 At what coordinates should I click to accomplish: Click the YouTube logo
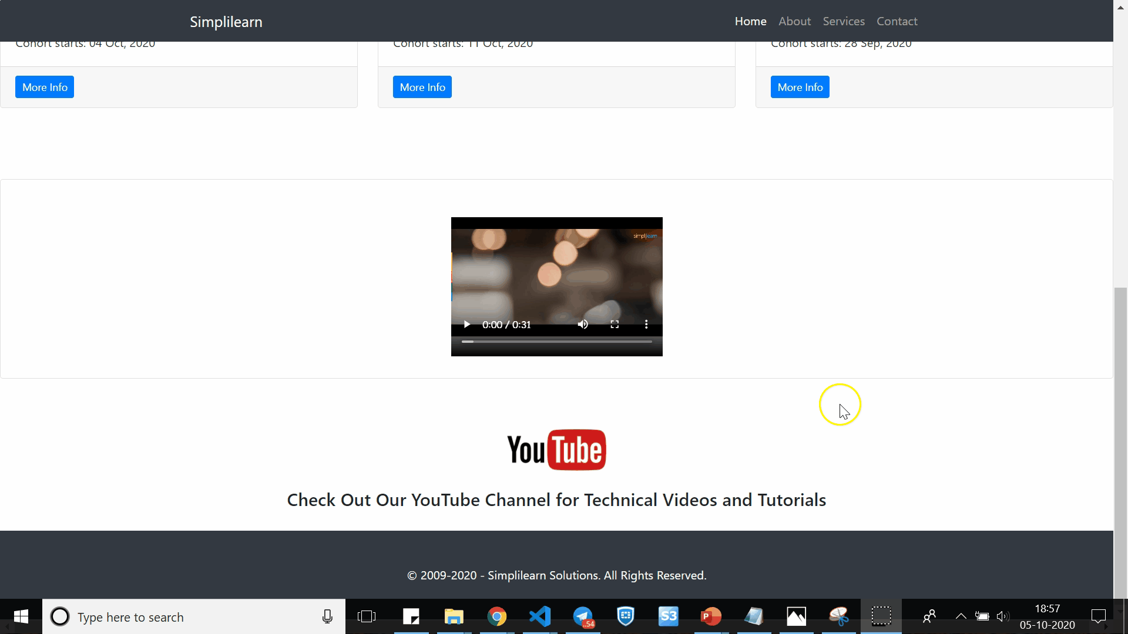(x=556, y=450)
